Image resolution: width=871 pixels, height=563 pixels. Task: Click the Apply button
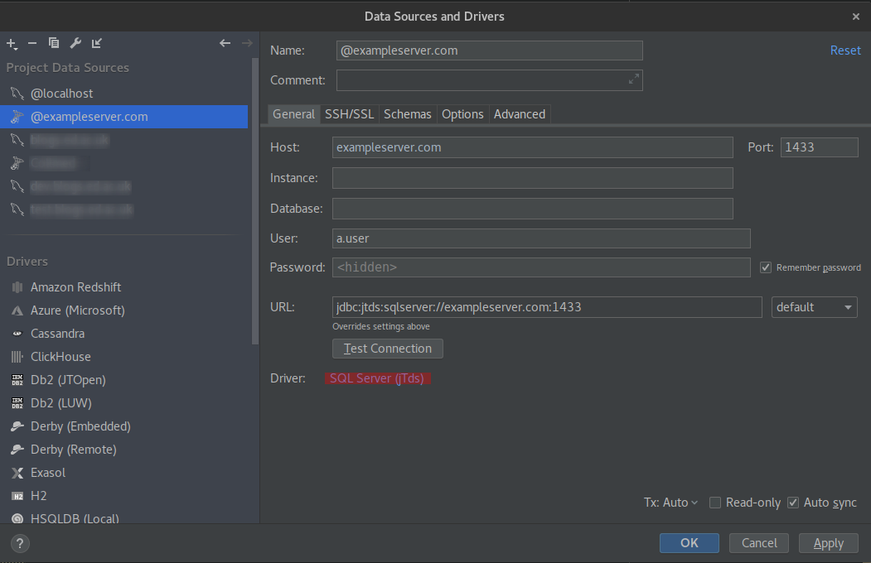pyautogui.click(x=829, y=543)
